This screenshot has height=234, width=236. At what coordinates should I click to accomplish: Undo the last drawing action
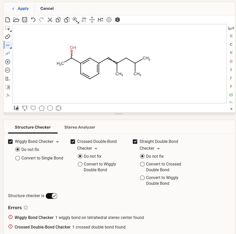[33, 20]
